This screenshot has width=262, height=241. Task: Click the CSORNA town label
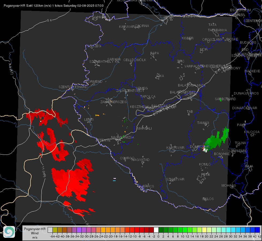pos(142,26)
